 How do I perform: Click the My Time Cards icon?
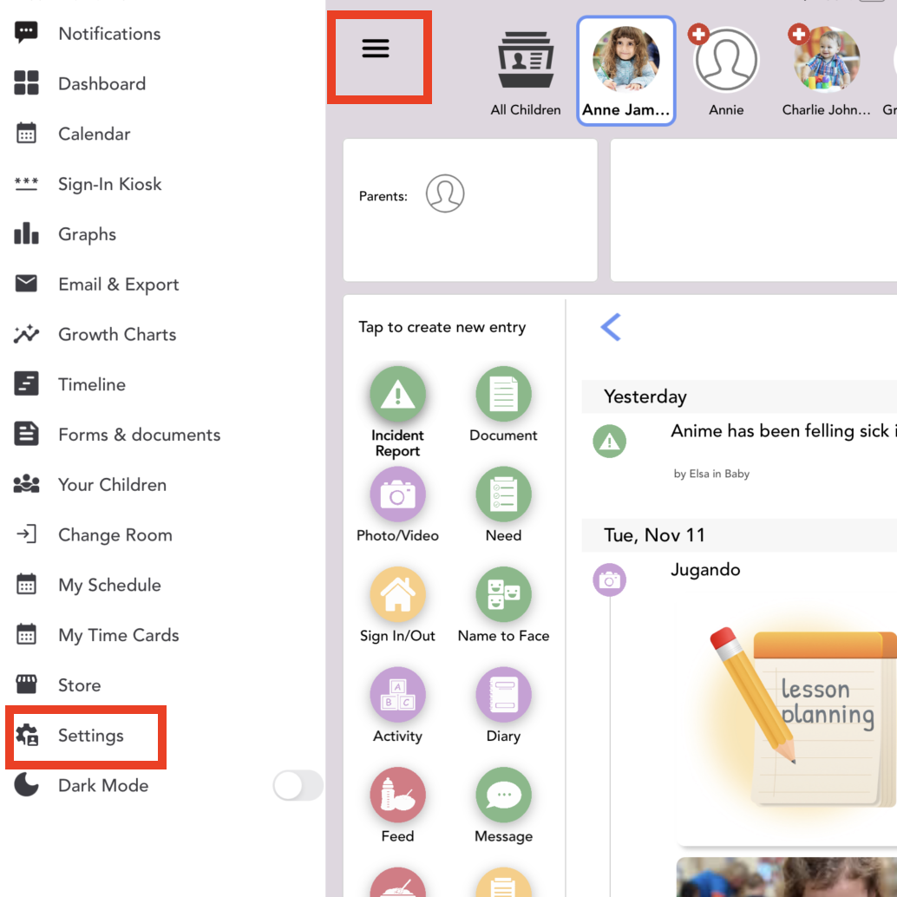26,635
